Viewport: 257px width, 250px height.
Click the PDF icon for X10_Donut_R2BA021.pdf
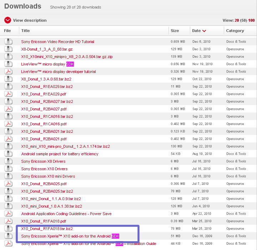8,139
